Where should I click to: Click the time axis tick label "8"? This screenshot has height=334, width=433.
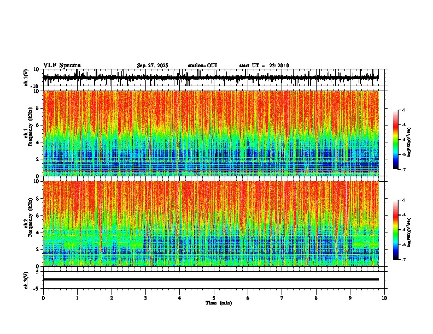pyautogui.click(x=316, y=298)
